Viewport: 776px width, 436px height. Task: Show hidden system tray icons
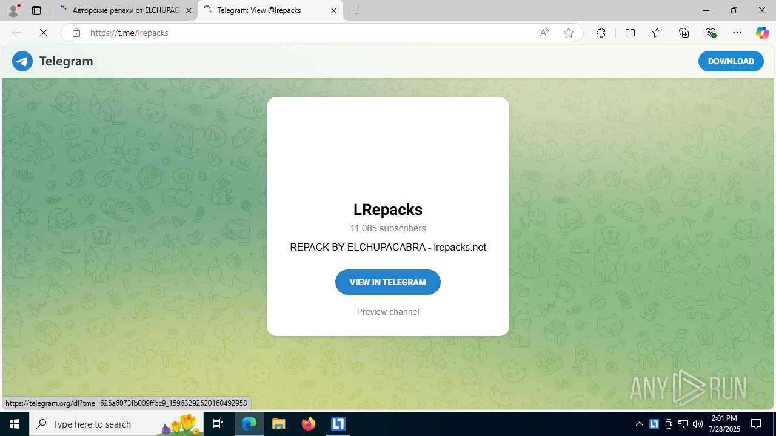[640, 424]
